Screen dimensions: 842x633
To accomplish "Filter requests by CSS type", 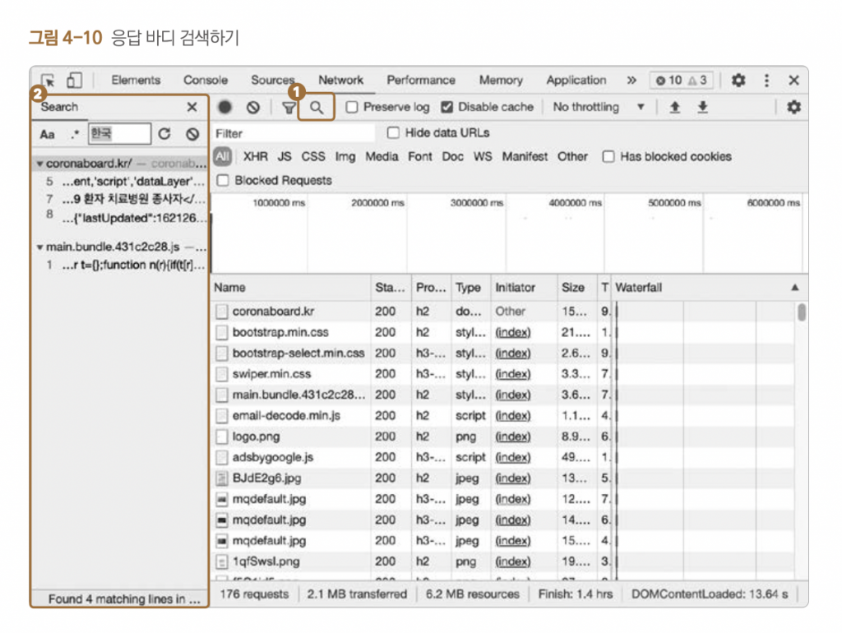I will 313,157.
